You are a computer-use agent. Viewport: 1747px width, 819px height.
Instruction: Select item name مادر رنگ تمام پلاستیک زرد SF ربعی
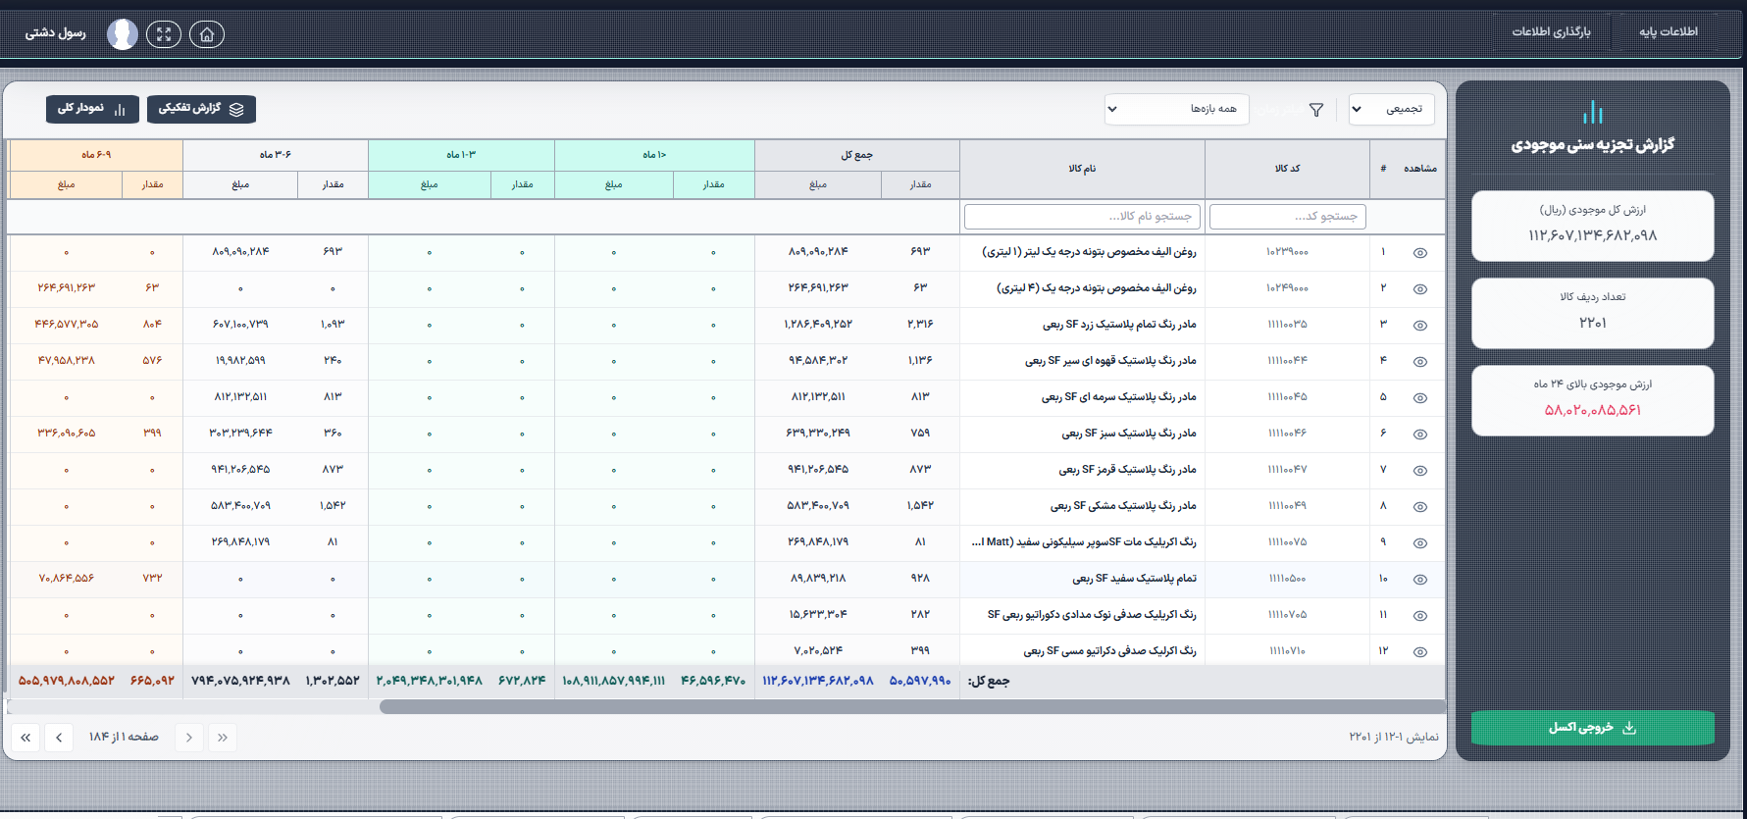coord(1118,325)
